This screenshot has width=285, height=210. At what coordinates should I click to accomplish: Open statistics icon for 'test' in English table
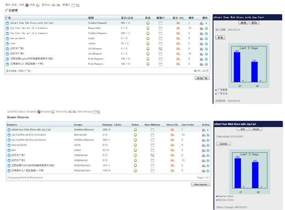204,150
